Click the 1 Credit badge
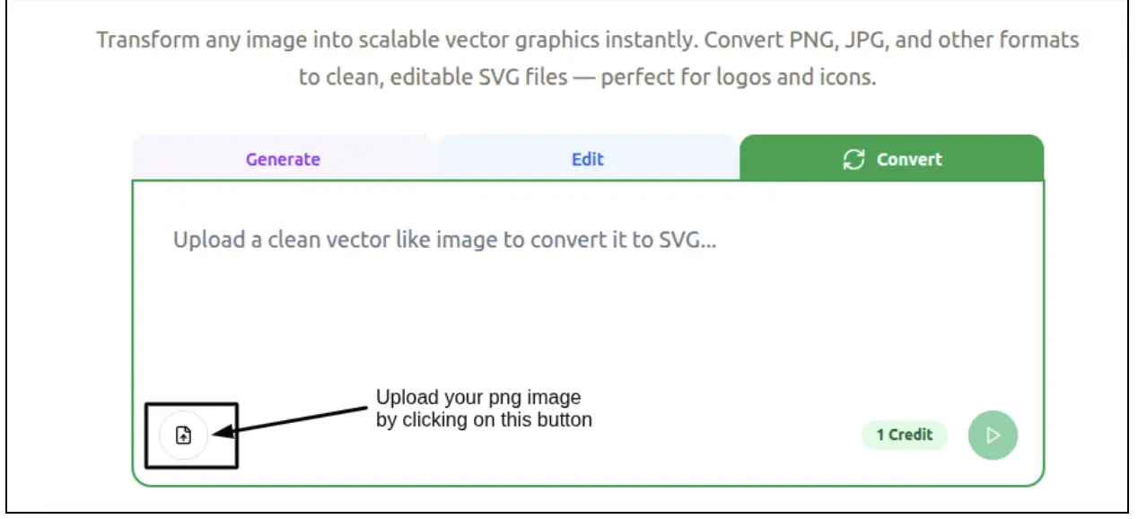The height and width of the screenshot is (519, 1138). click(x=904, y=435)
